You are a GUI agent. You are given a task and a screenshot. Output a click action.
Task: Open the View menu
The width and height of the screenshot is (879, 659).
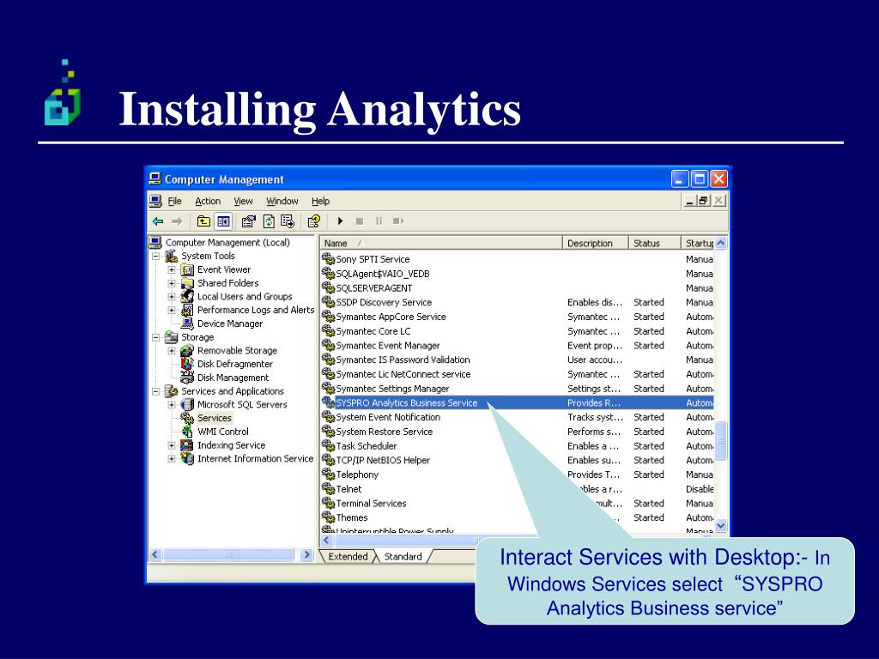click(243, 201)
